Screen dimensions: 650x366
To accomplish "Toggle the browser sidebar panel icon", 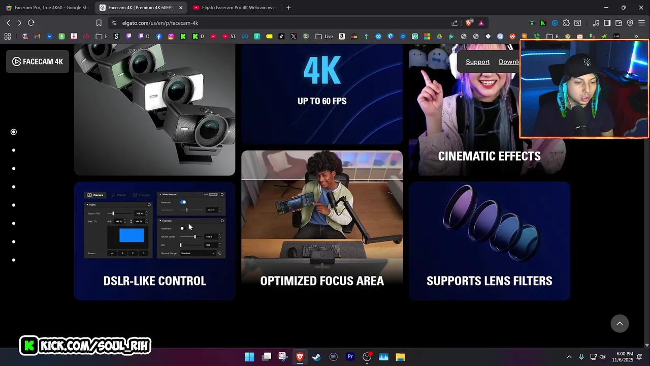I will (607, 23).
